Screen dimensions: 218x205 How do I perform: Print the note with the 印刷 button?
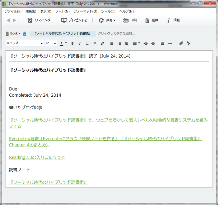coord(130,20)
